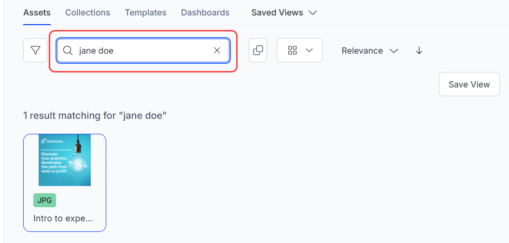Click the multi-select copy icon button
The width and height of the screenshot is (509, 243).
(x=258, y=50)
